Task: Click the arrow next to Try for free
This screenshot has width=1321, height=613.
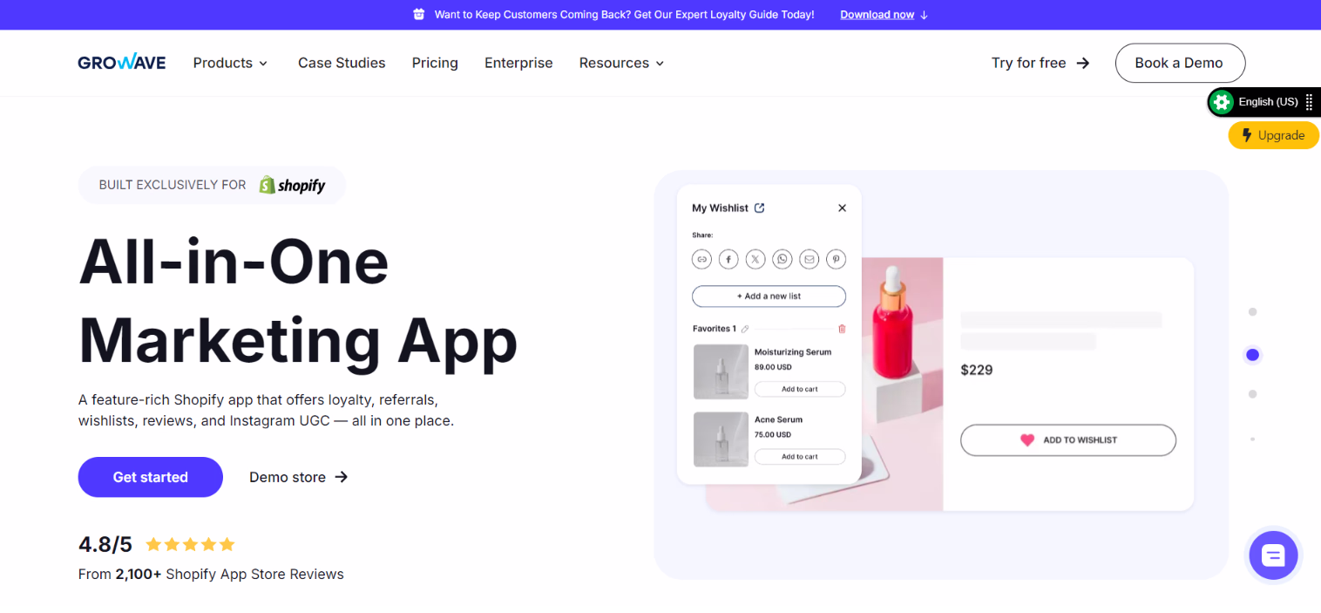Action: tap(1083, 63)
